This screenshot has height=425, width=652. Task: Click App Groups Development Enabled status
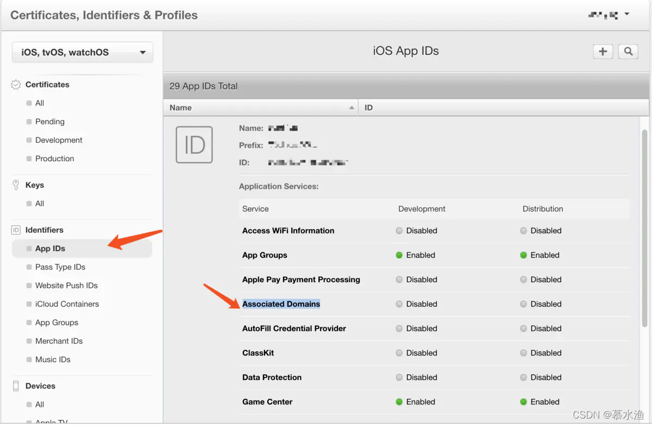point(416,255)
